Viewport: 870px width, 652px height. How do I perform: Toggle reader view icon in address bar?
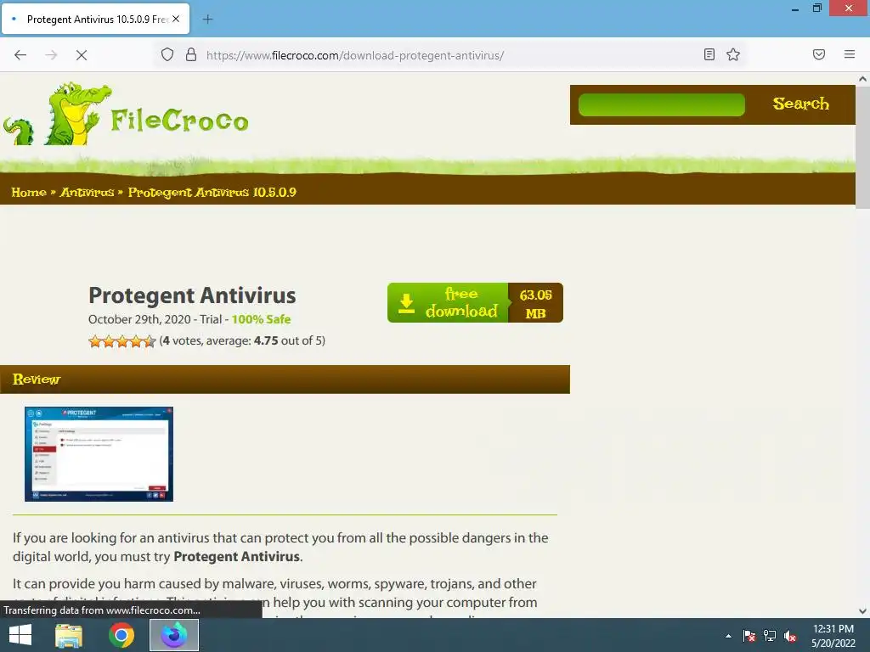[x=709, y=54]
